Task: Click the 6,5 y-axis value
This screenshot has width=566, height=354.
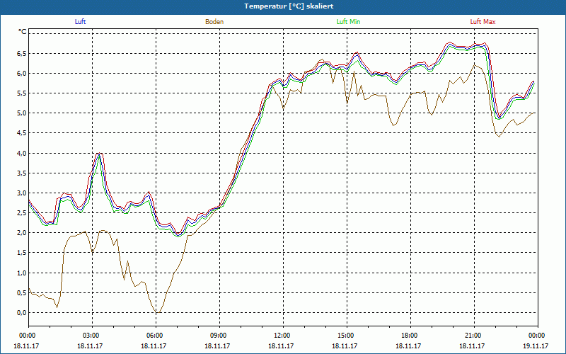Action: point(22,54)
